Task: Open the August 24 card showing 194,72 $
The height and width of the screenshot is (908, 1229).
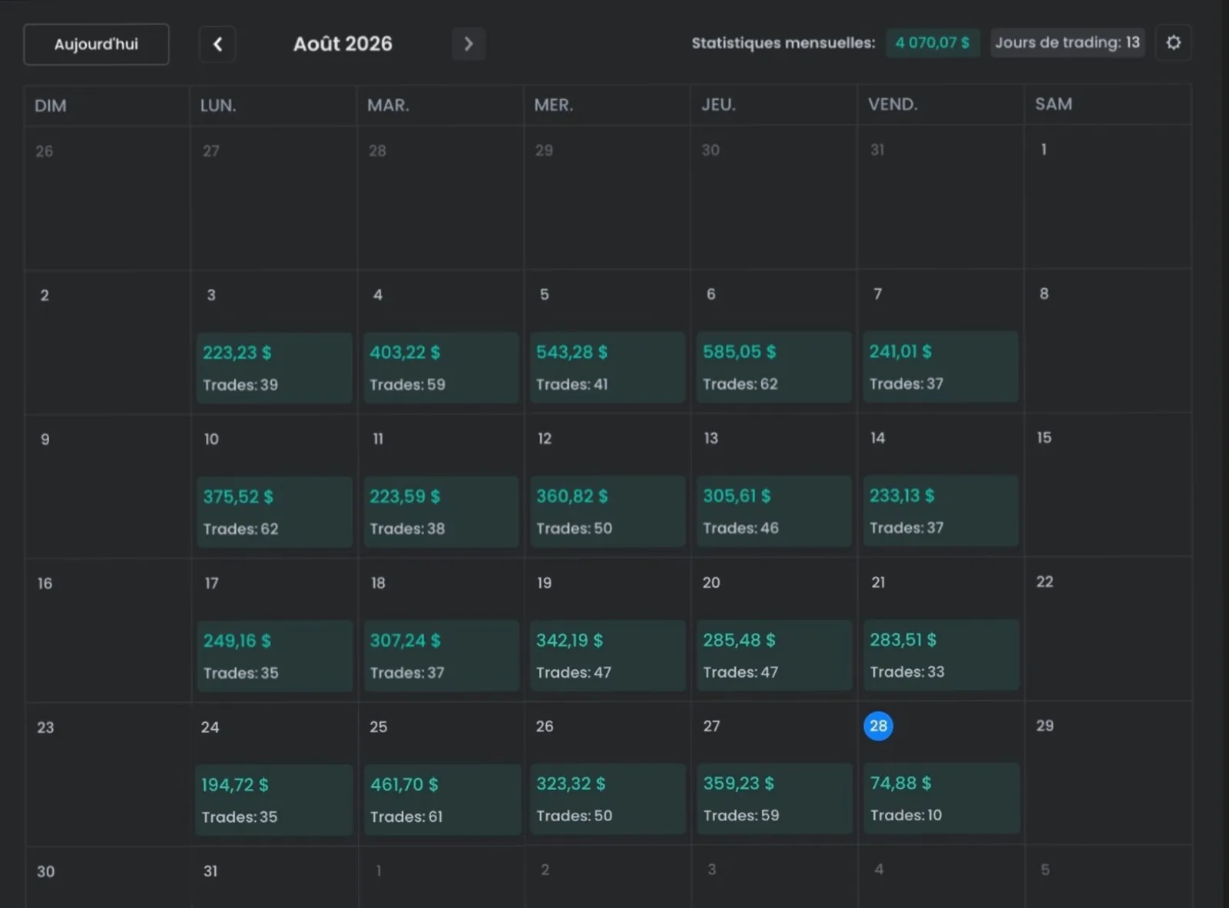Action: pyautogui.click(x=273, y=800)
